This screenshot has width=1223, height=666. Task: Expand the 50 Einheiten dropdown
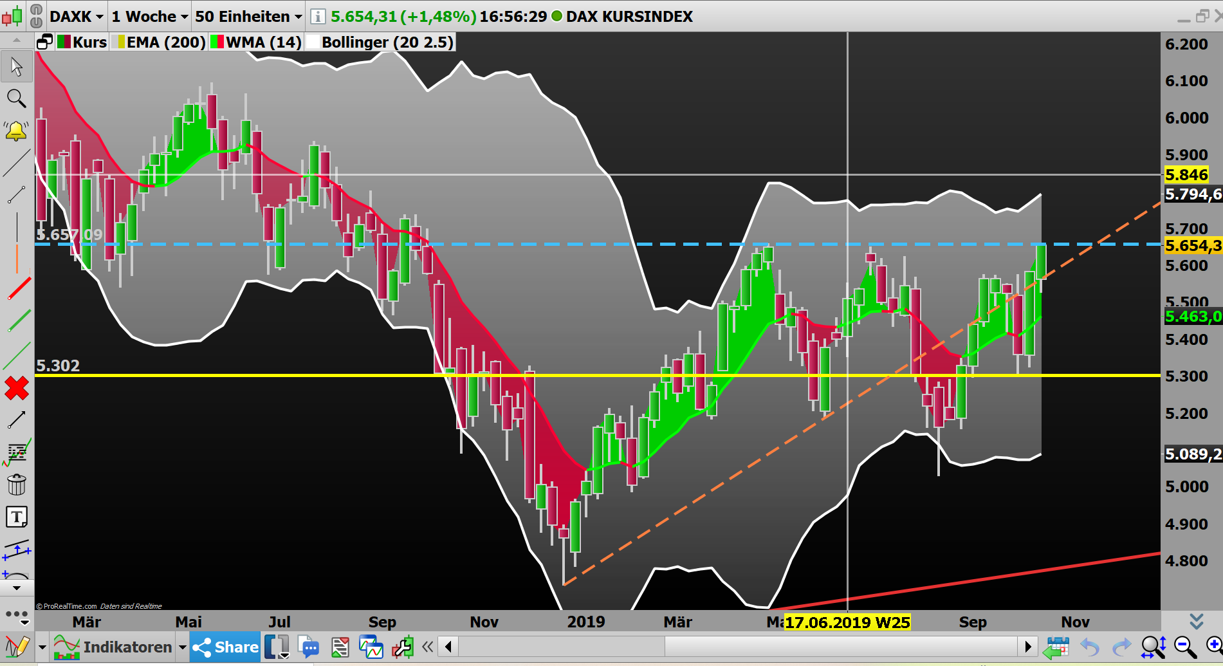click(x=248, y=16)
